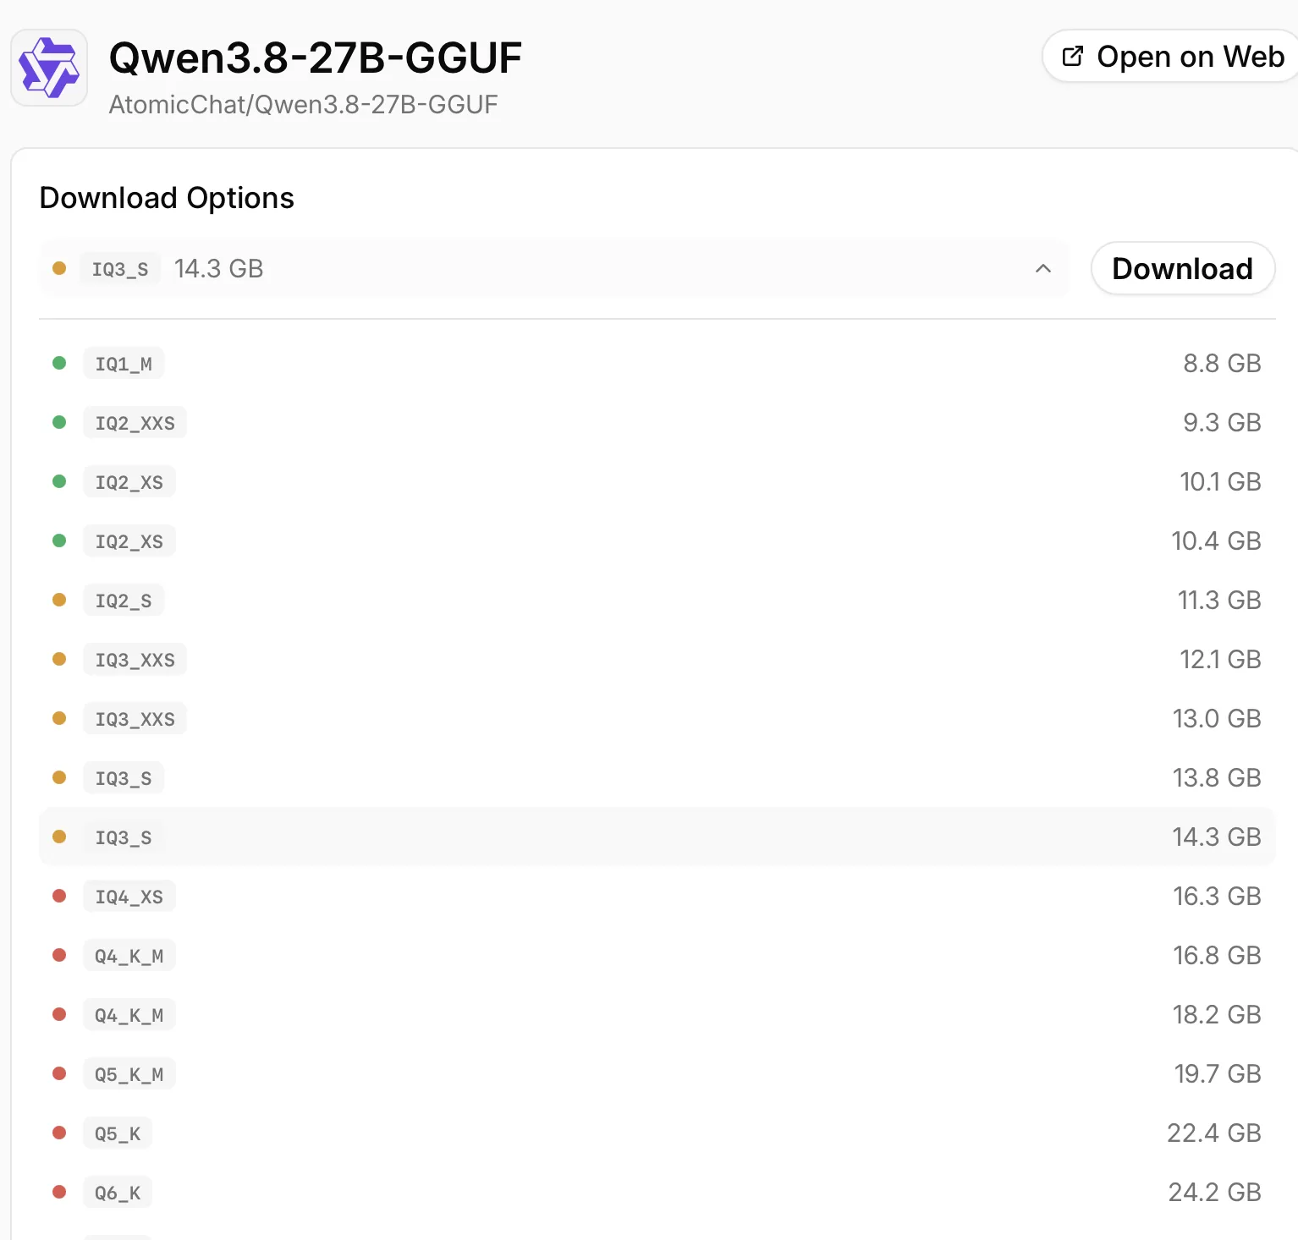Screen dimensions: 1298x1240
Task: Open the model page with Open on Web
Action: pyautogui.click(x=1172, y=57)
